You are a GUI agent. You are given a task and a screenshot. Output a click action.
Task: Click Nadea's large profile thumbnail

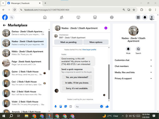point(133,31)
